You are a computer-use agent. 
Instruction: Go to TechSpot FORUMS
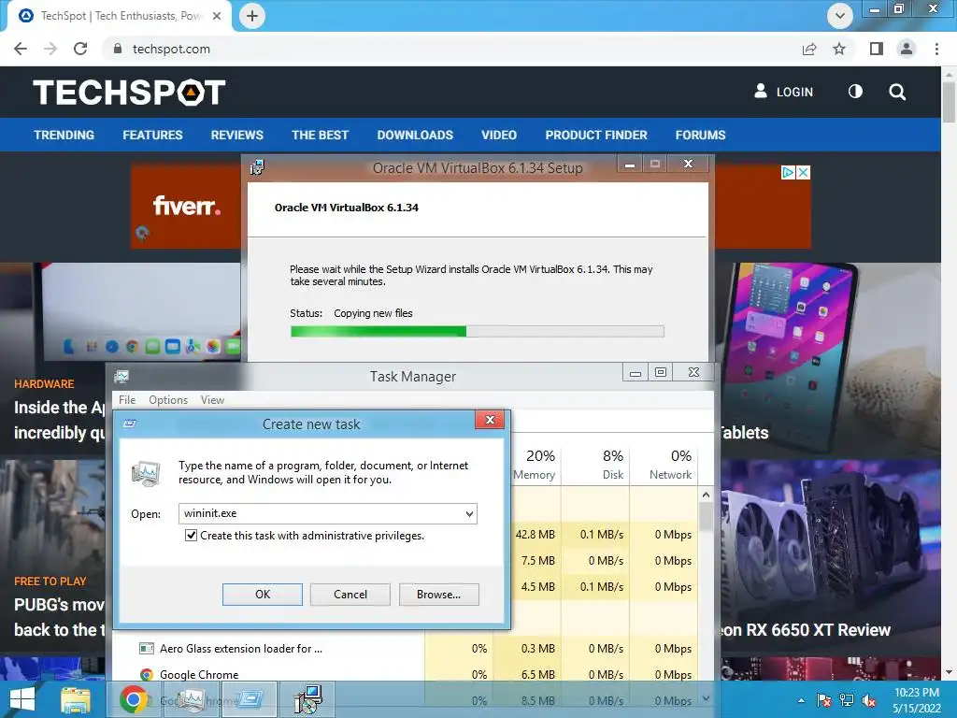(700, 135)
